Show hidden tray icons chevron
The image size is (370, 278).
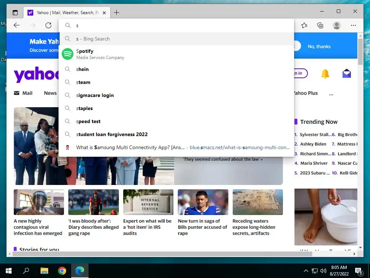click(306, 271)
